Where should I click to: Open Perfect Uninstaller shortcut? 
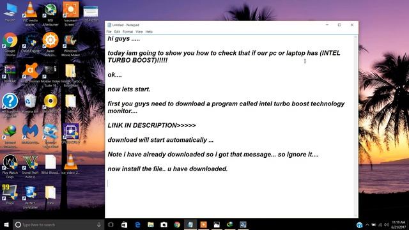coord(30,197)
